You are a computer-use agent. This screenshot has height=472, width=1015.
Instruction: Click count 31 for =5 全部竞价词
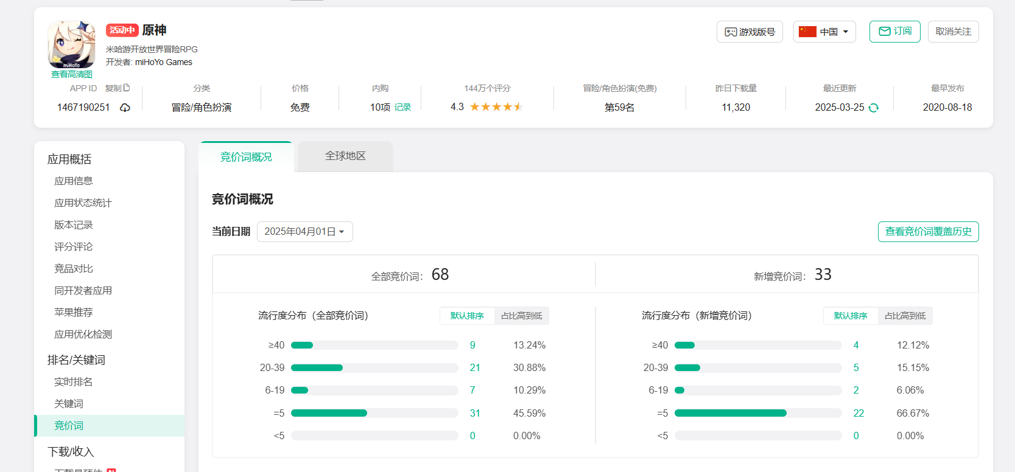(x=475, y=414)
